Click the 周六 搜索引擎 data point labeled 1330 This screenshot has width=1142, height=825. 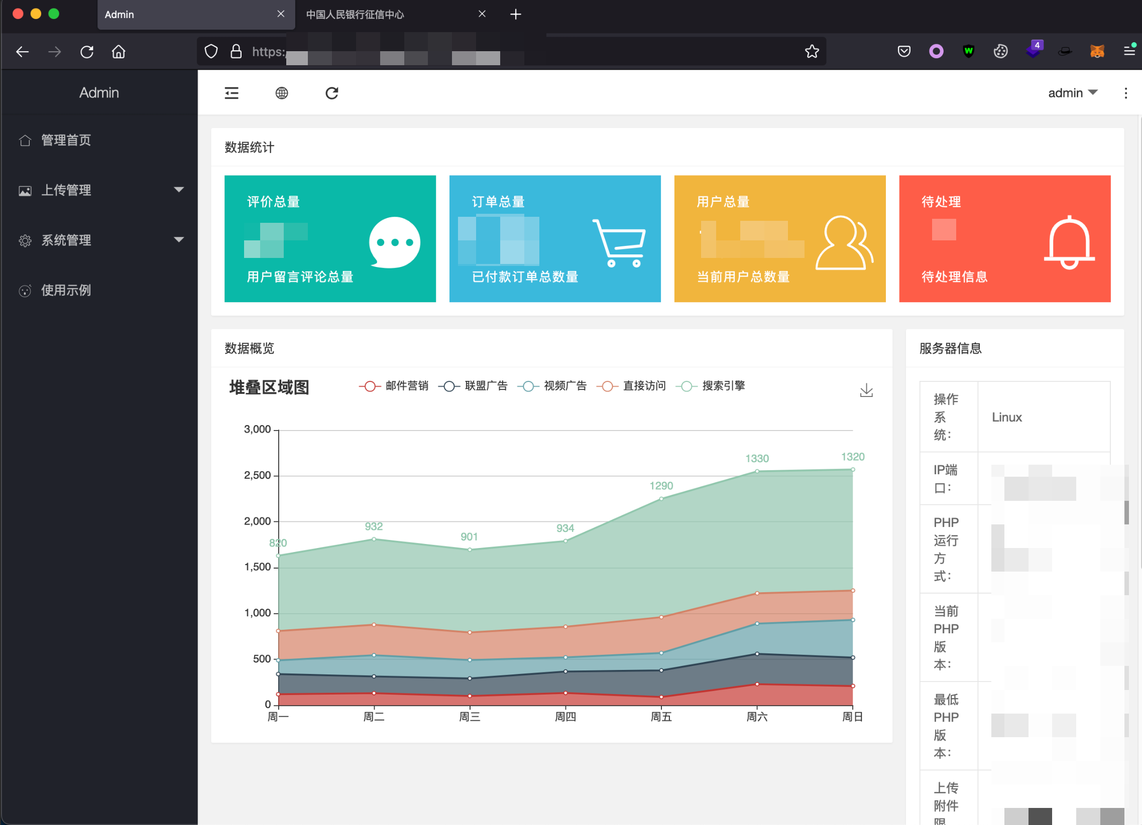click(757, 471)
